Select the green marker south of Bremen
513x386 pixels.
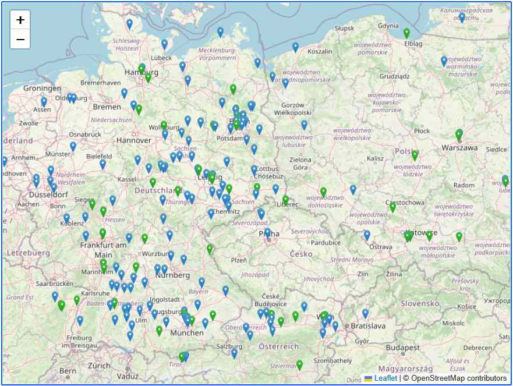click(139, 109)
